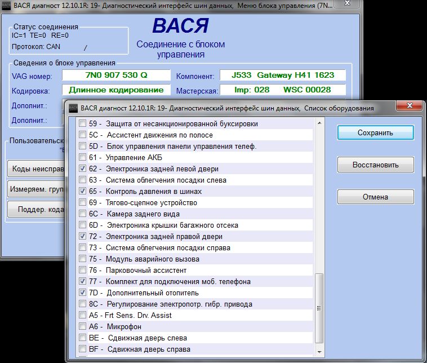This screenshot has width=427, height=363.
Task: Select row text Модуль аварийного вызова
Action: [x=153, y=259]
